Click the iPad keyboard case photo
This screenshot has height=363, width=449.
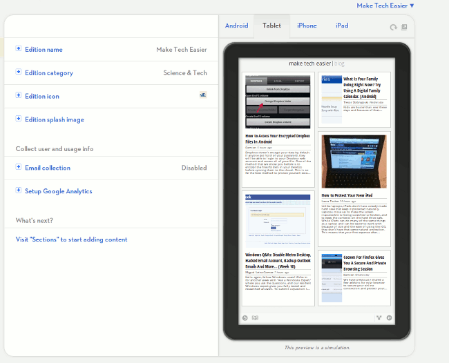[354, 161]
